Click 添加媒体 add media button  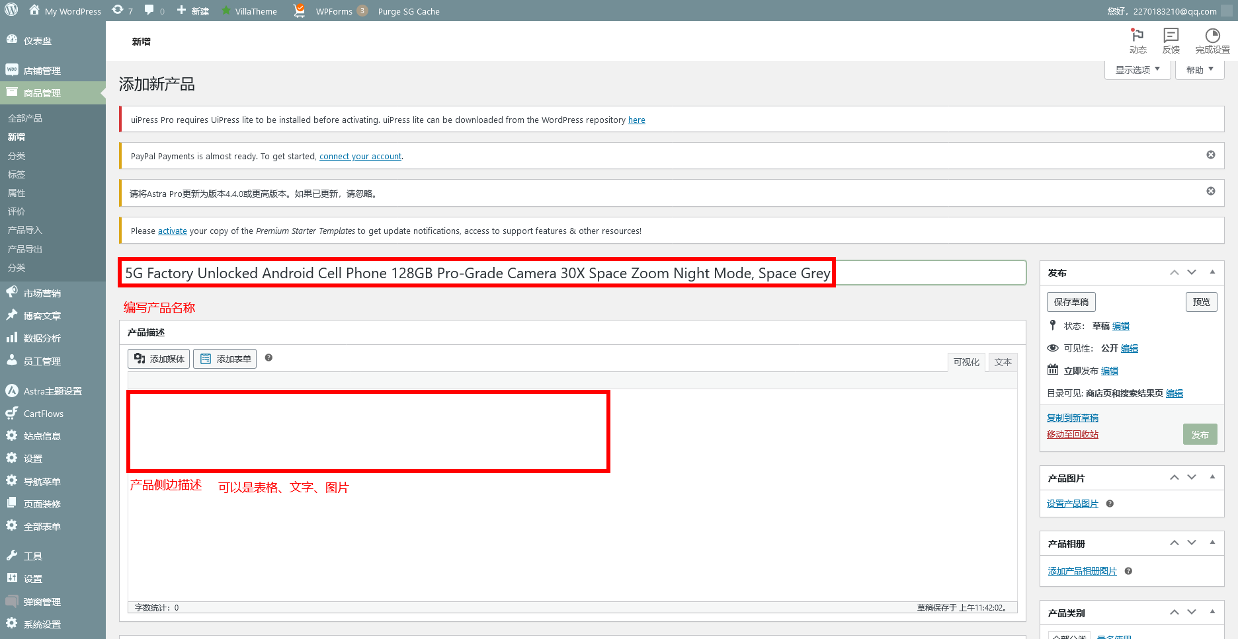tap(159, 359)
